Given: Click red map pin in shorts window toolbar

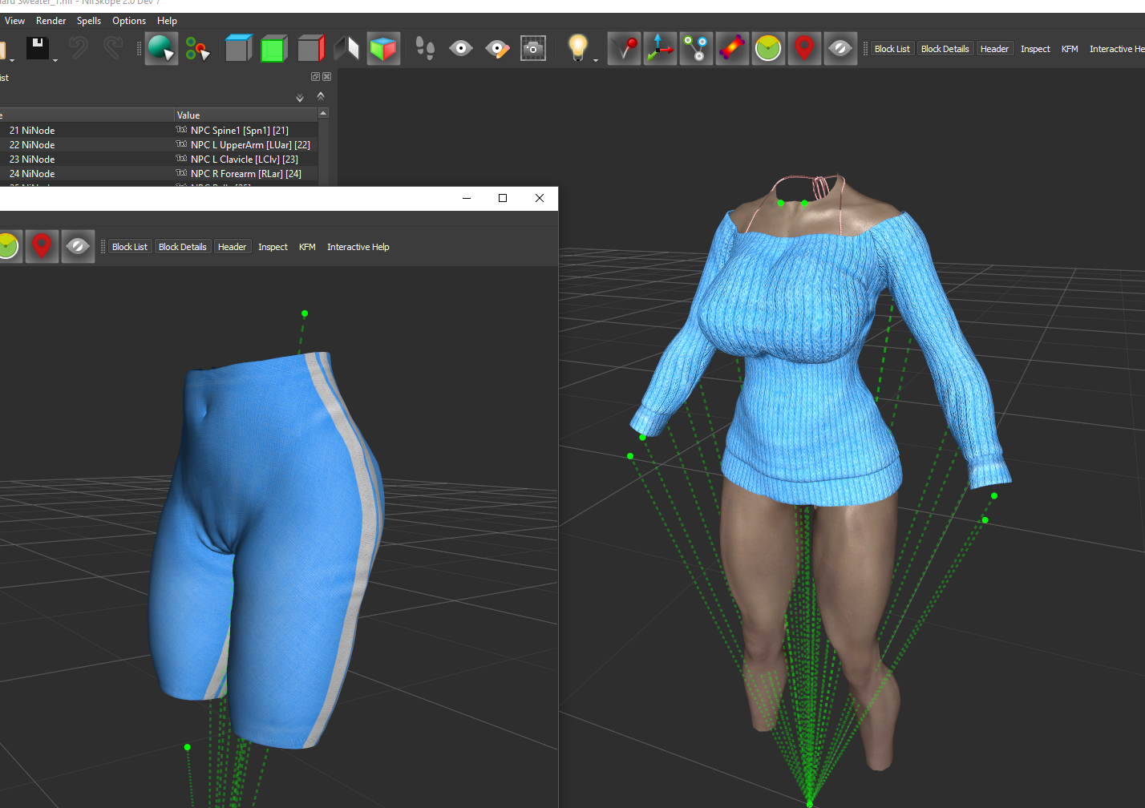Looking at the screenshot, I should click(x=42, y=246).
